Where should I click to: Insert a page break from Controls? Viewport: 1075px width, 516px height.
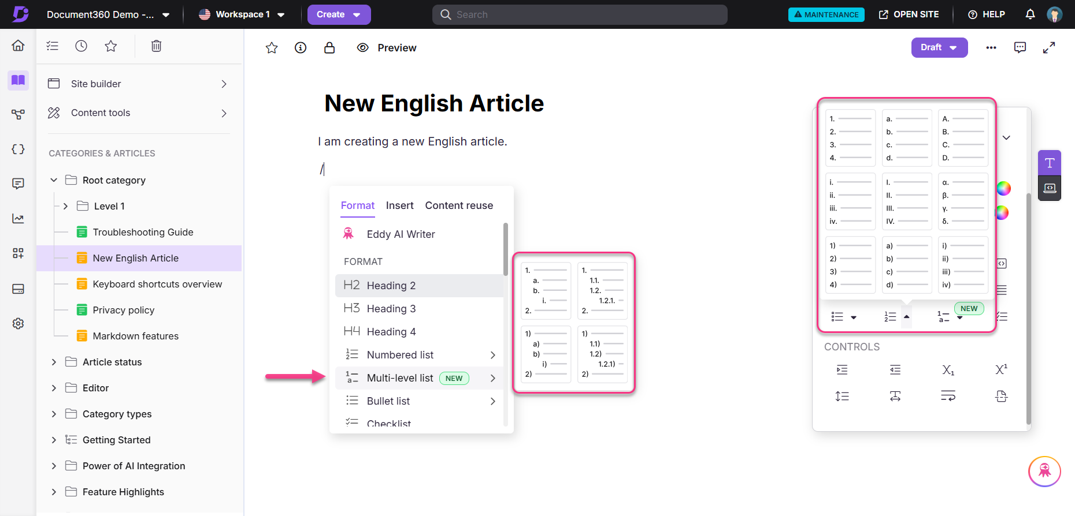1001,396
